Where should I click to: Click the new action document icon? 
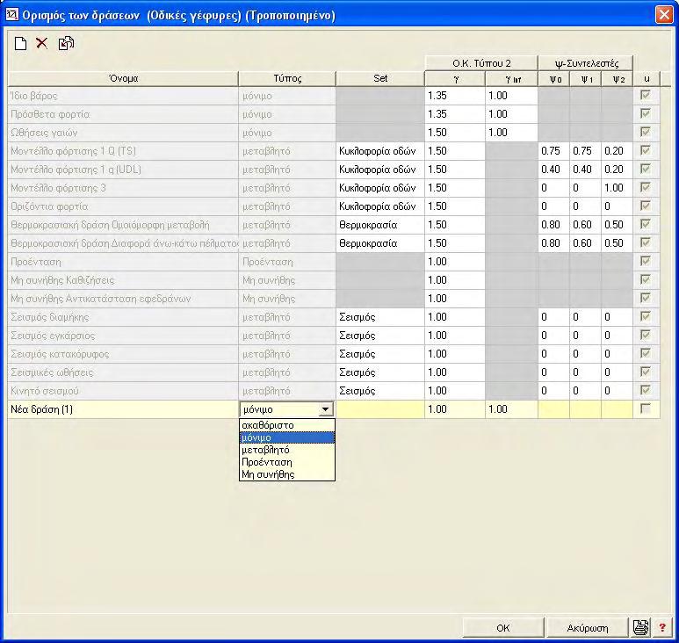[20, 43]
